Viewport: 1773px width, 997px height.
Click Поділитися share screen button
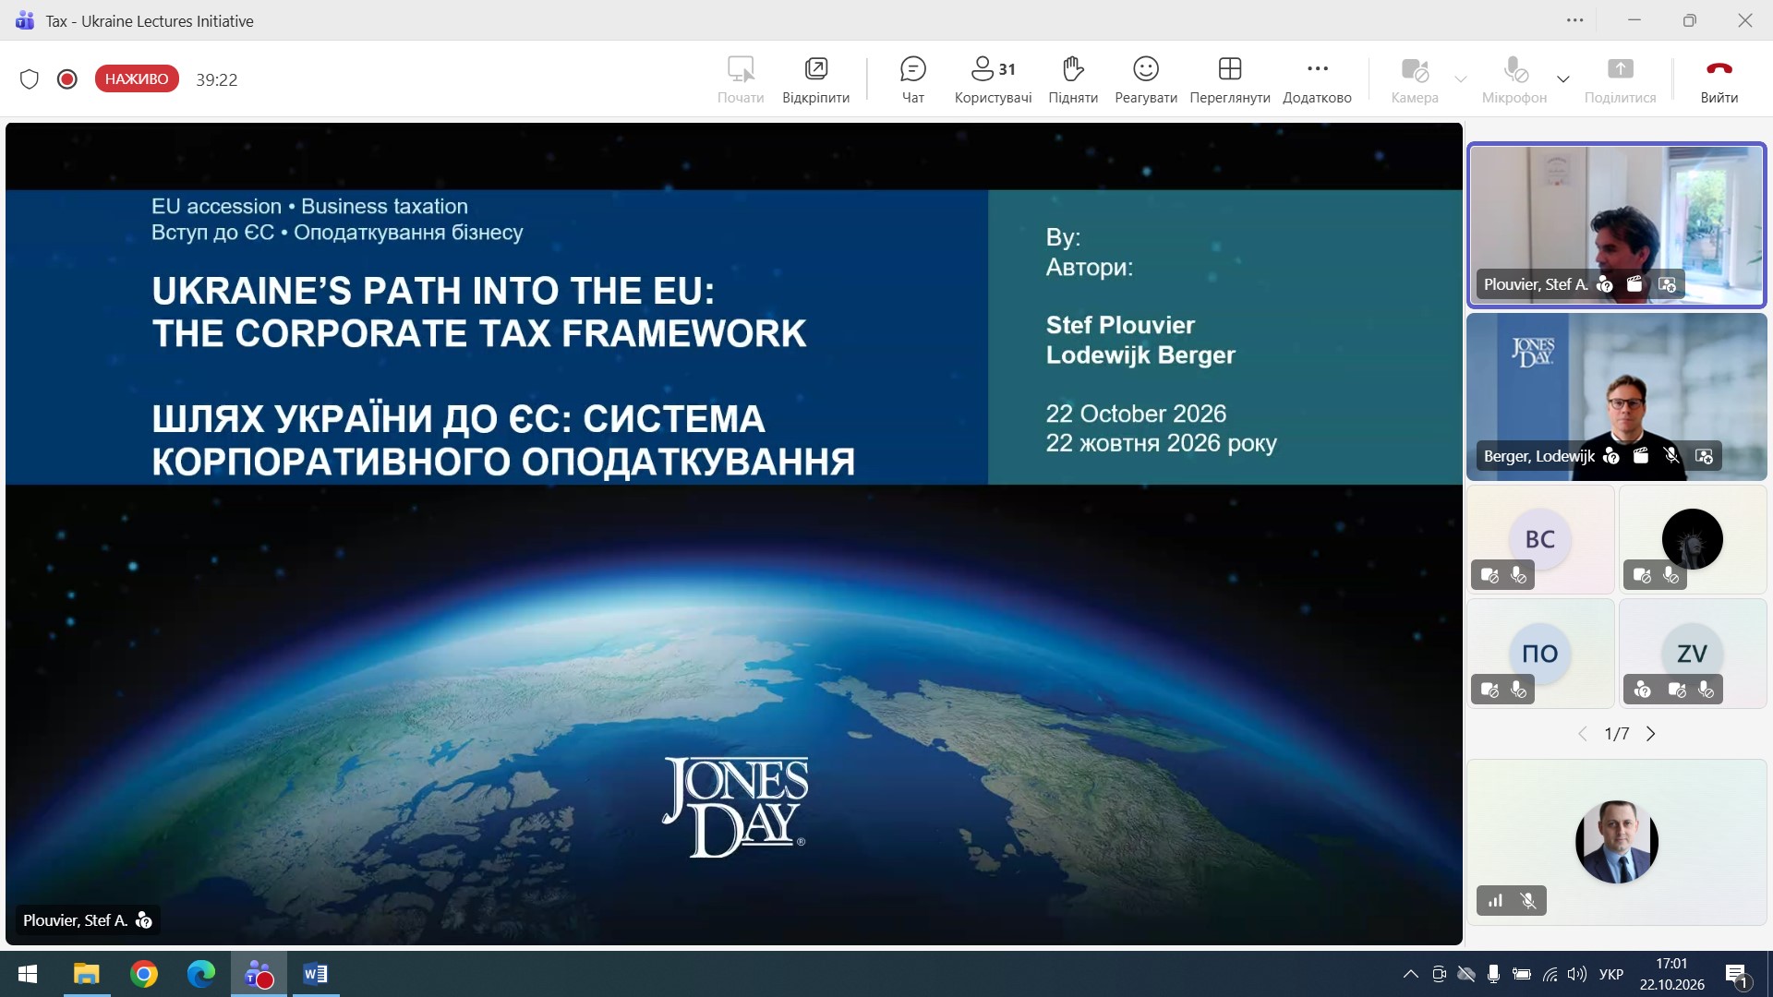coord(1620,79)
